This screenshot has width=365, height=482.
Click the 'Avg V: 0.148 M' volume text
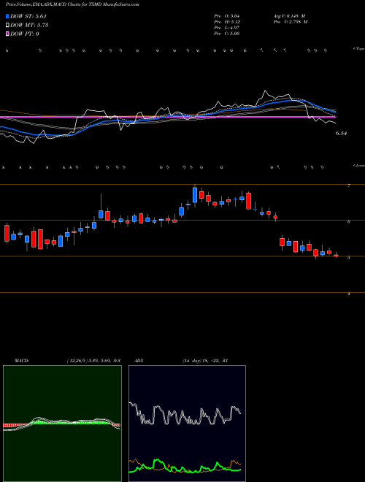pyautogui.click(x=289, y=16)
